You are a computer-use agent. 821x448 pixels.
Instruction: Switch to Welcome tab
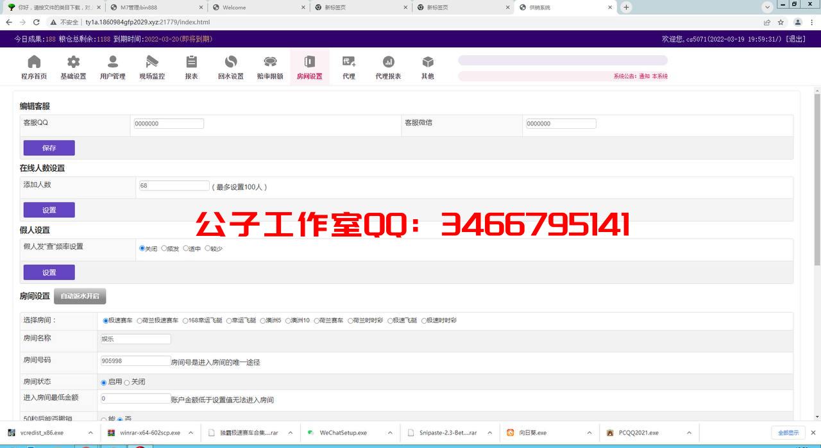258,7
